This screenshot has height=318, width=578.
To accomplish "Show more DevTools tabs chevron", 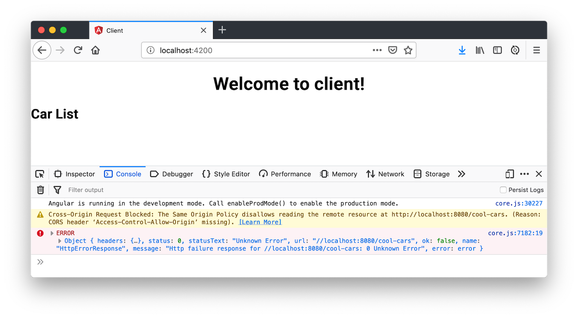I will 461,174.
